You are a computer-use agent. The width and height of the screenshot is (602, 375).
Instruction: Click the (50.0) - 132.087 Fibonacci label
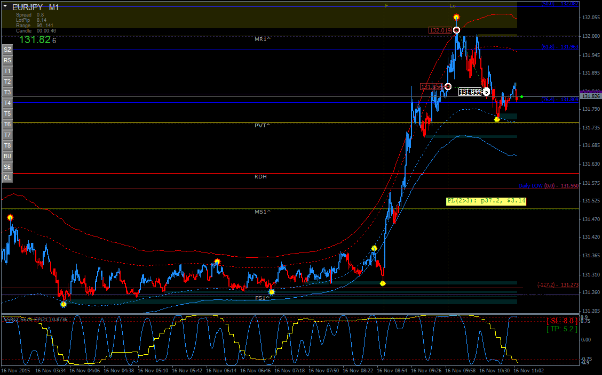(560, 3)
